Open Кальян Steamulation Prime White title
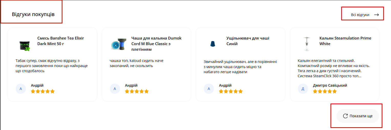This screenshot has height=130, width=391. [x=345, y=41]
